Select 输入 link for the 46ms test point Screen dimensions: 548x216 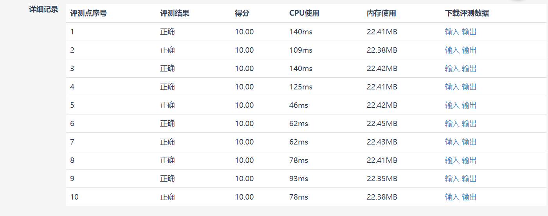(x=452, y=105)
